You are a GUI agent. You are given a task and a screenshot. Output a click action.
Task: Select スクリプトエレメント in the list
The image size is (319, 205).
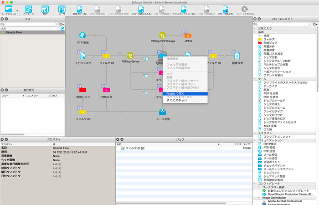click(277, 137)
